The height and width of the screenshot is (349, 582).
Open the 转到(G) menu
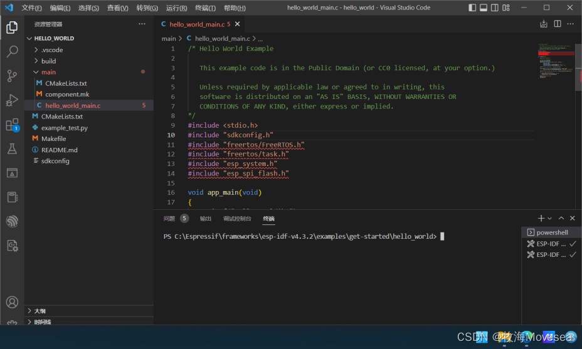(147, 8)
